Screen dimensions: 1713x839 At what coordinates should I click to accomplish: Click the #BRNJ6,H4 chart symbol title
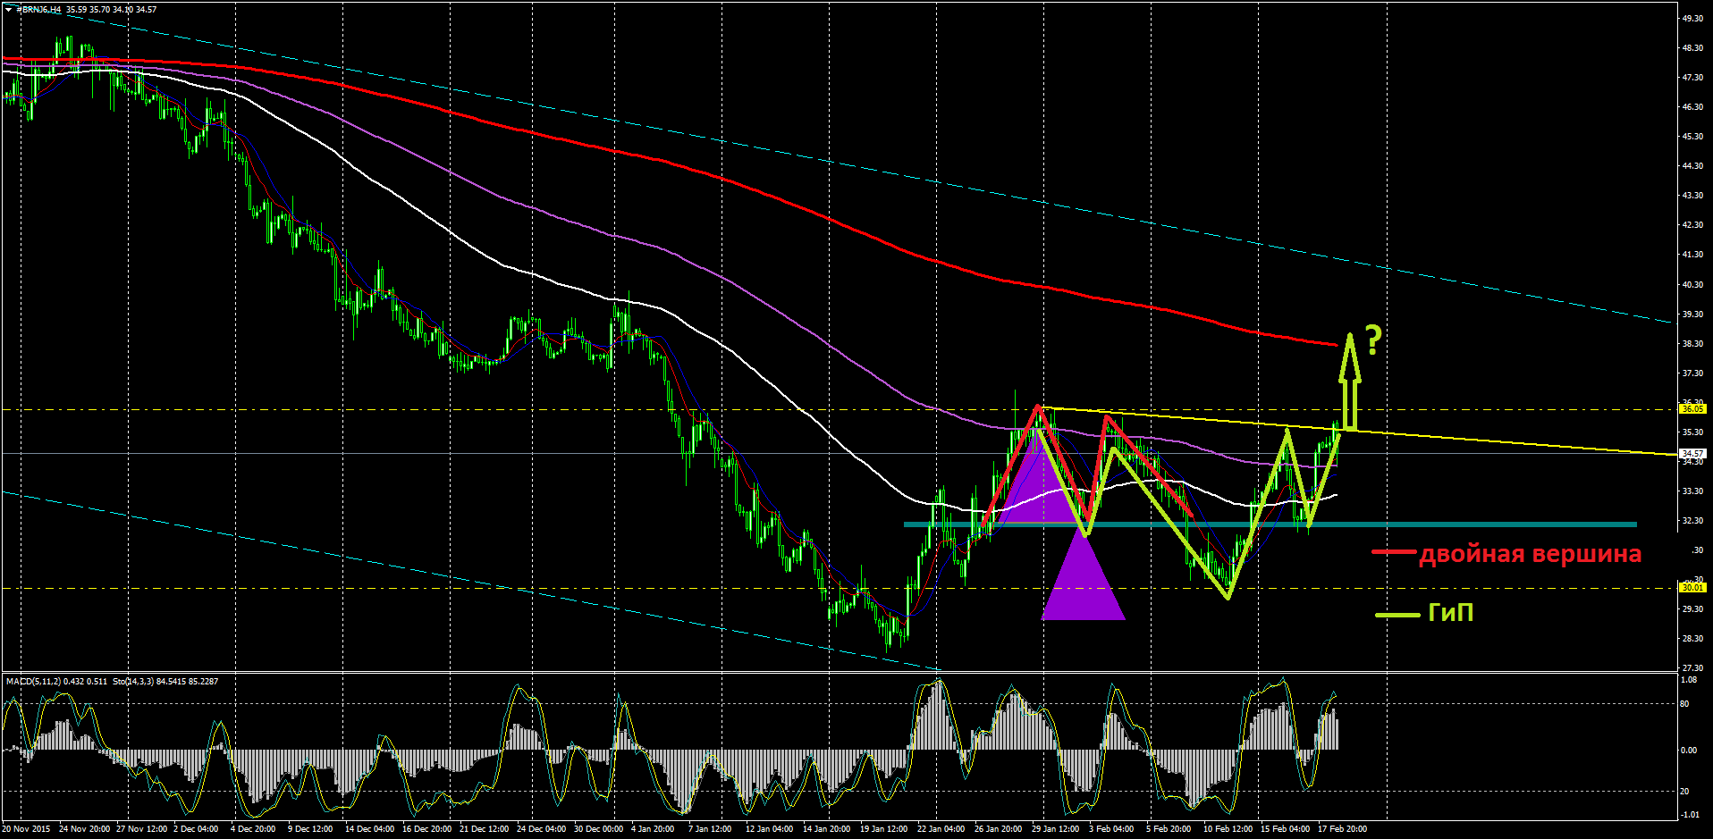coord(38,9)
